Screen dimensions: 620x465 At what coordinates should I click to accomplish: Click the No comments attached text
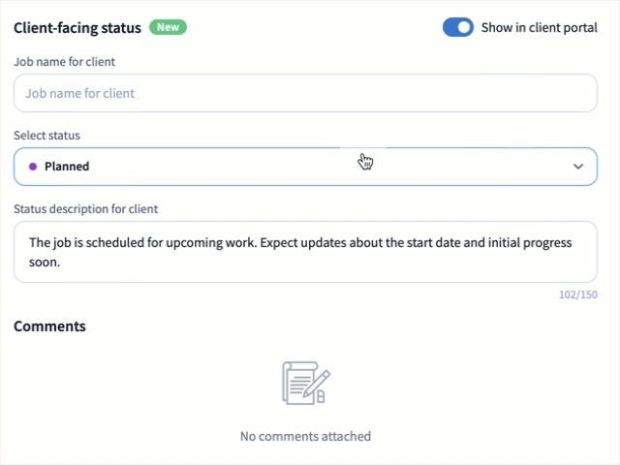tap(305, 436)
